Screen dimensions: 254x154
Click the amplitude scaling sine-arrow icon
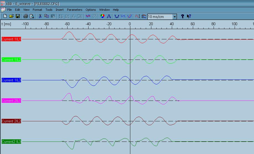click(x=138, y=16)
